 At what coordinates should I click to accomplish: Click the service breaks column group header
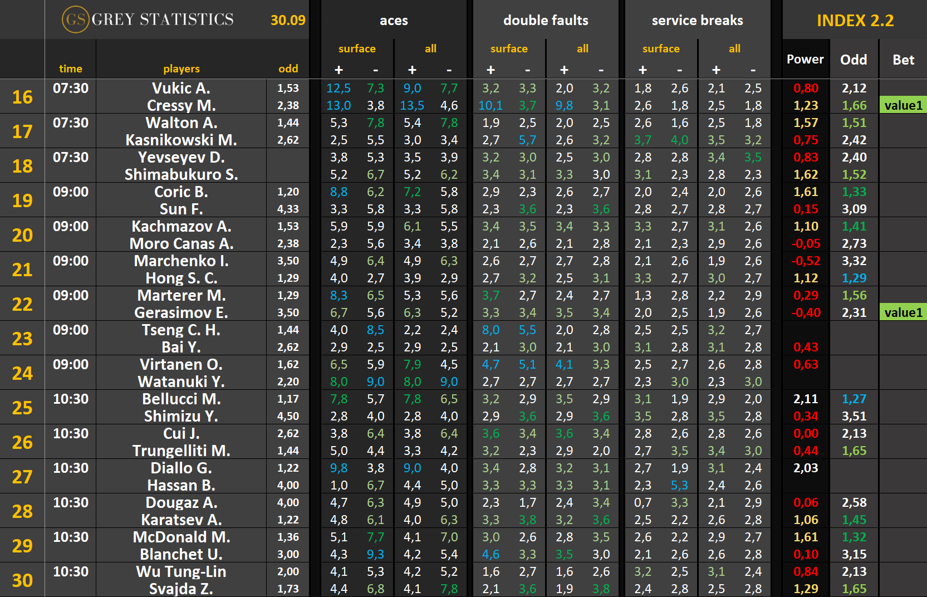pyautogui.click(x=697, y=20)
